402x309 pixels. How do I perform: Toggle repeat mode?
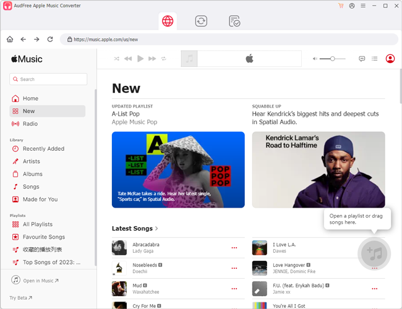[x=163, y=59]
